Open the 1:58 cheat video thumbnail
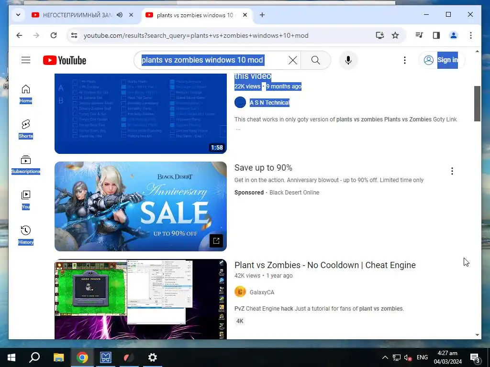The image size is (490, 367). click(x=140, y=114)
